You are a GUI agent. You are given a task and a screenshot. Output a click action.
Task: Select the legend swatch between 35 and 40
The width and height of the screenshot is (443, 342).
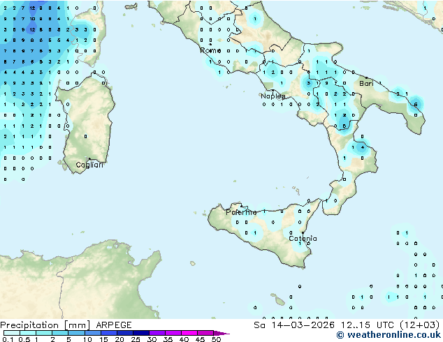tap(173, 333)
